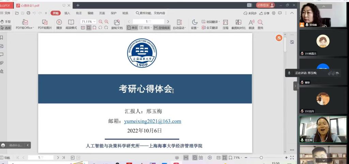Click the yumeixing2021@163.com email link

152,121
